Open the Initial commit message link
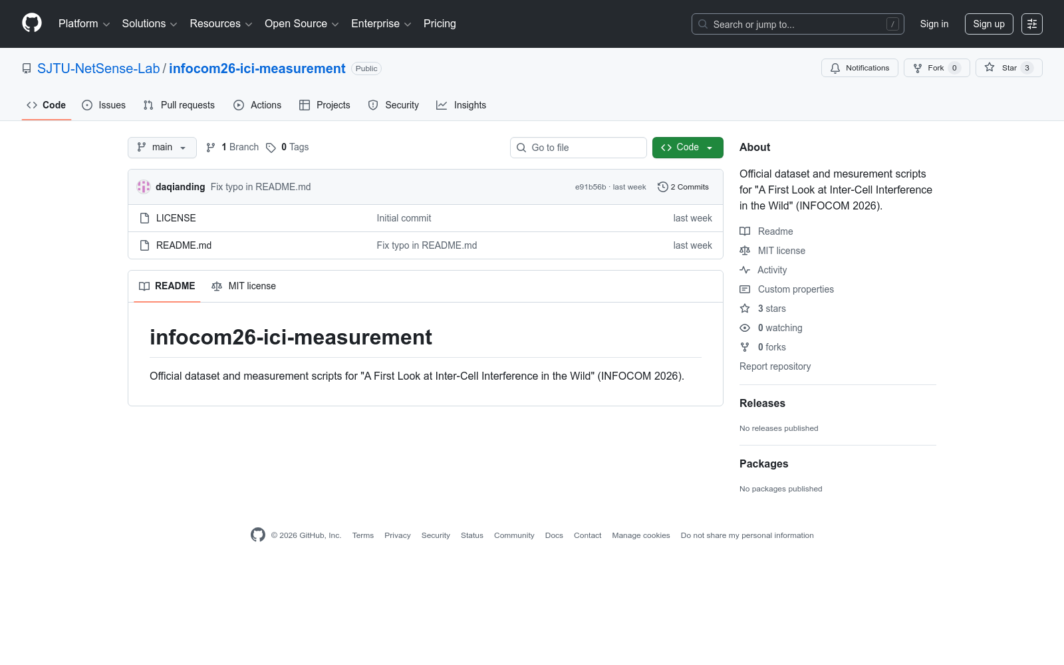Image resolution: width=1064 pixels, height=665 pixels. click(404, 218)
